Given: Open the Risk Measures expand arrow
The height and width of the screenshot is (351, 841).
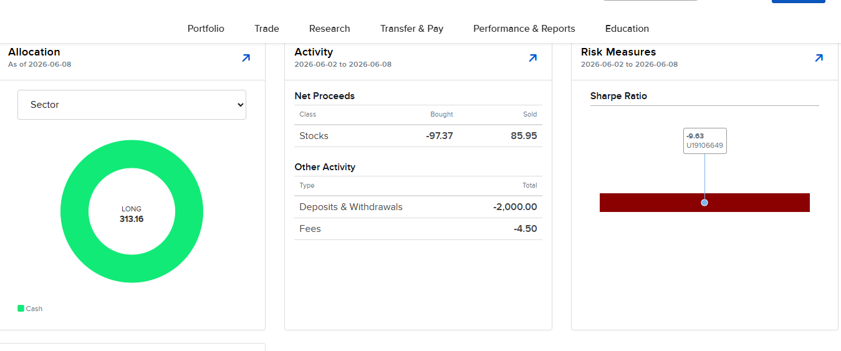Looking at the screenshot, I should click(819, 58).
